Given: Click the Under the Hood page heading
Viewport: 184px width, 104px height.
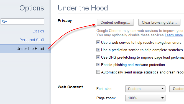Looking at the screenshot, I should (83, 8).
